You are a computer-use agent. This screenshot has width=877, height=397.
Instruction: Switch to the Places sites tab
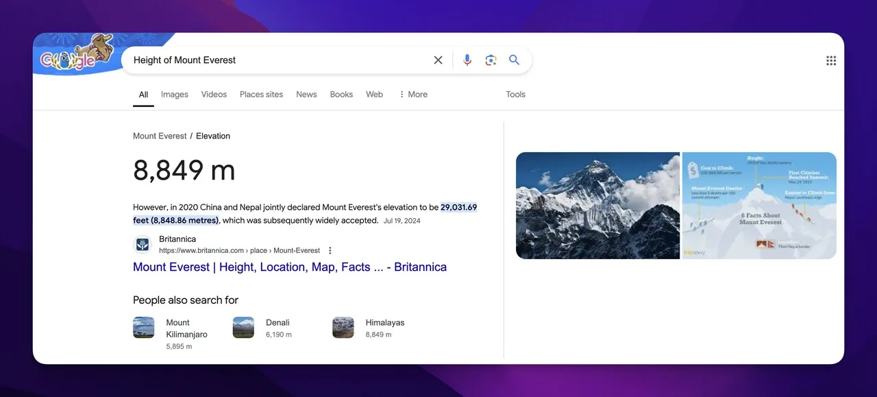[261, 95]
